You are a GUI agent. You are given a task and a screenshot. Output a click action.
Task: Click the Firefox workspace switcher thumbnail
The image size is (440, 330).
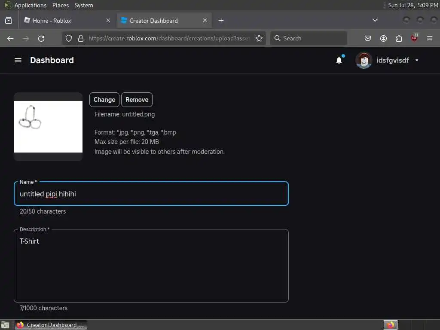[391, 325]
